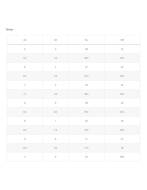
Task: Select the CM value 24 cell
Action: pos(122,85)
